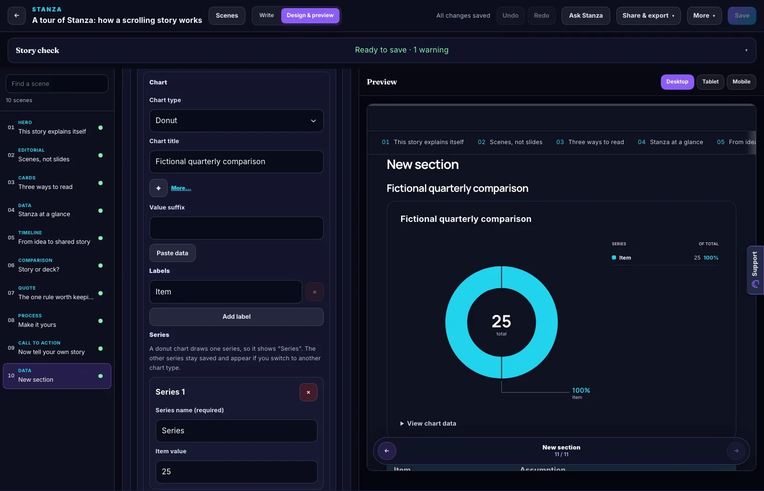
Task: Open the Support side tab
Action: click(755, 270)
